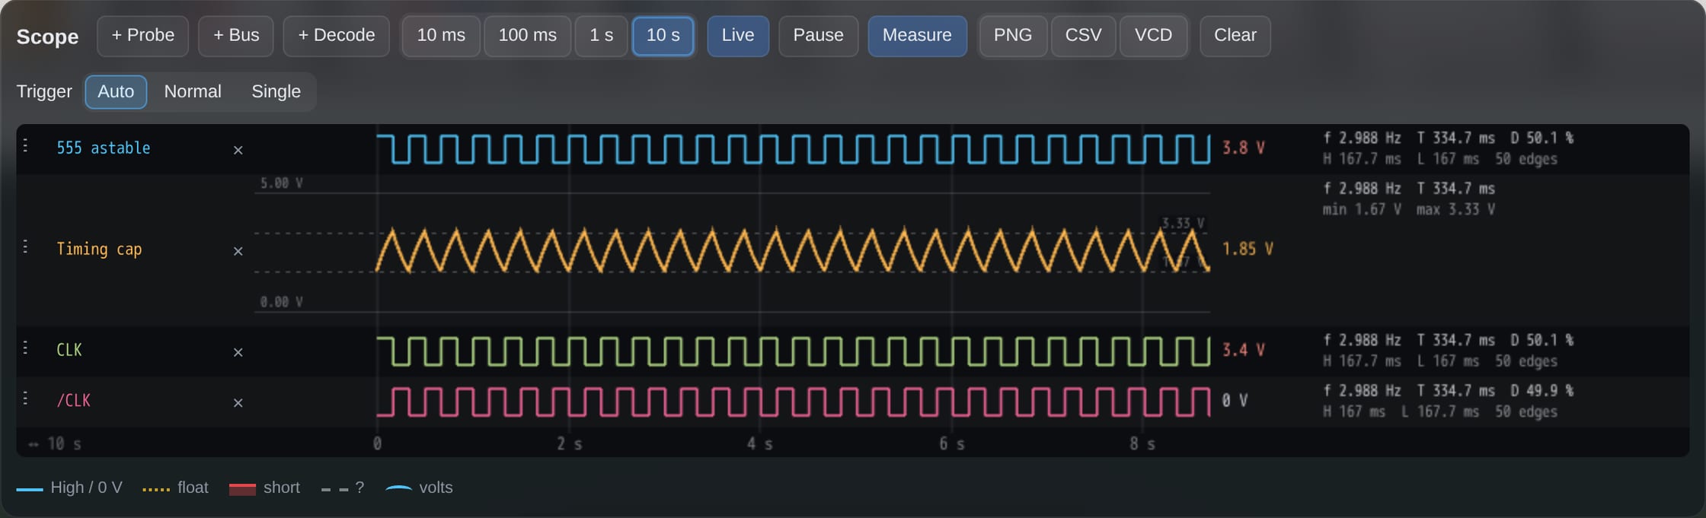Add a new bus
The width and height of the screenshot is (1706, 518).
(236, 36)
